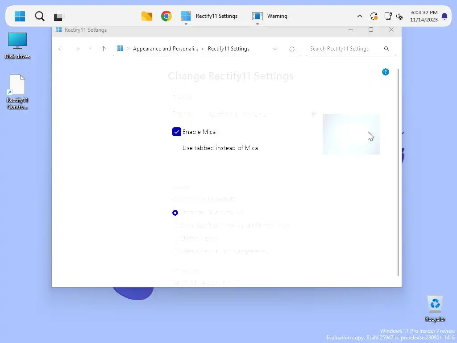
Task: Launch Google Chrome from the taskbar
Action: [166, 16]
